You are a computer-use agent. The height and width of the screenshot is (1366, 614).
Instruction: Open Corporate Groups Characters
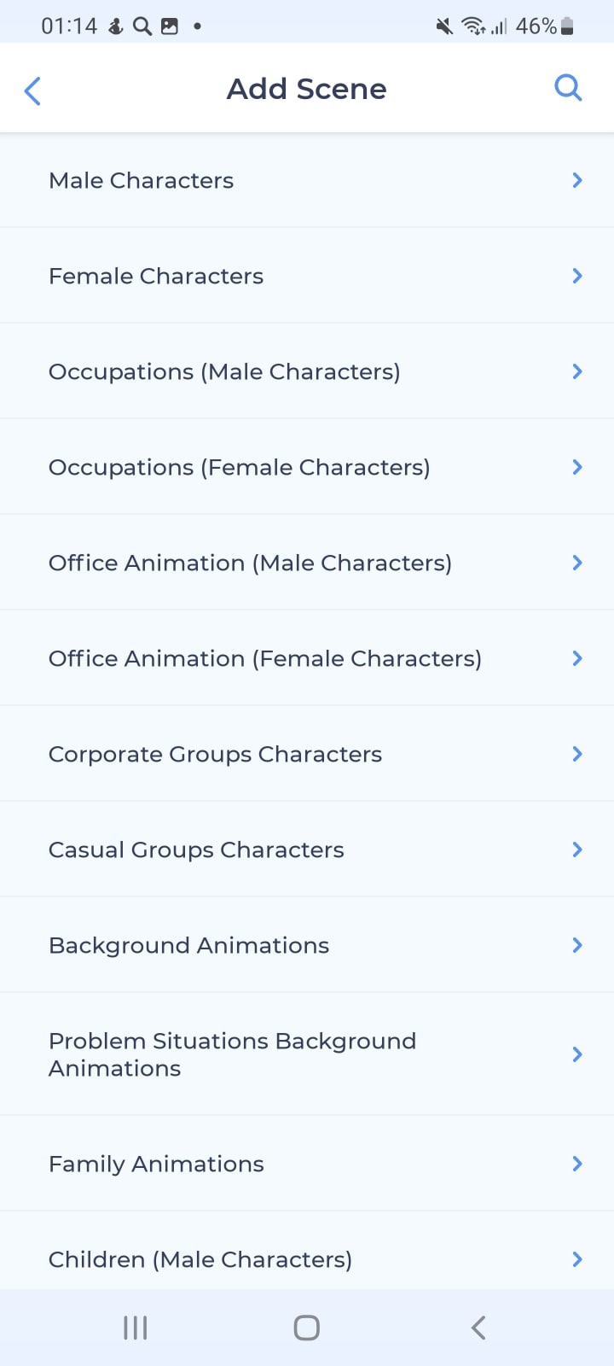(x=307, y=754)
